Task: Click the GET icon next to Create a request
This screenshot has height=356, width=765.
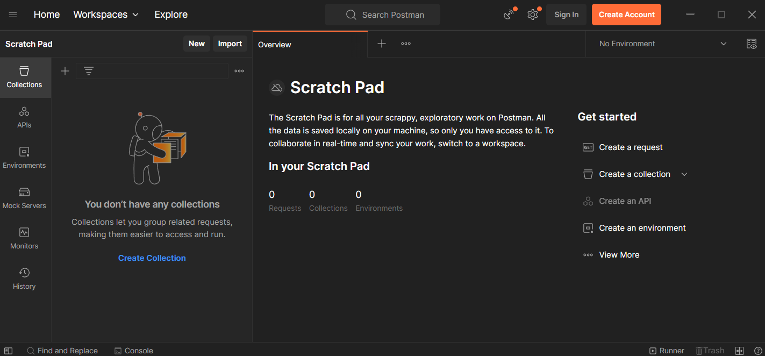Action: point(588,147)
